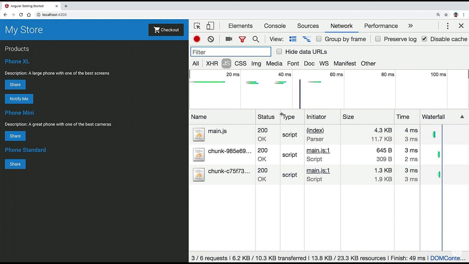Stop recording the network log

[197, 39]
